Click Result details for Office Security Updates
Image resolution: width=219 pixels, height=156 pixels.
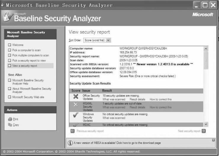(x=137, y=99)
